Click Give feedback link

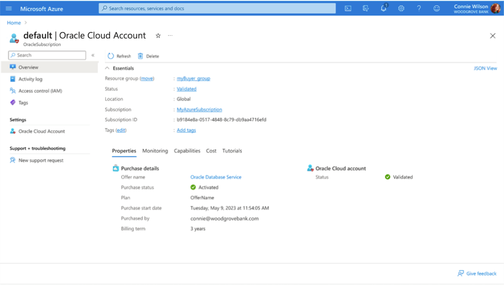point(477,274)
